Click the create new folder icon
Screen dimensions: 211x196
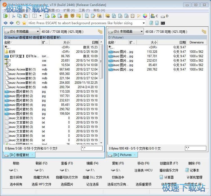(78, 16)
